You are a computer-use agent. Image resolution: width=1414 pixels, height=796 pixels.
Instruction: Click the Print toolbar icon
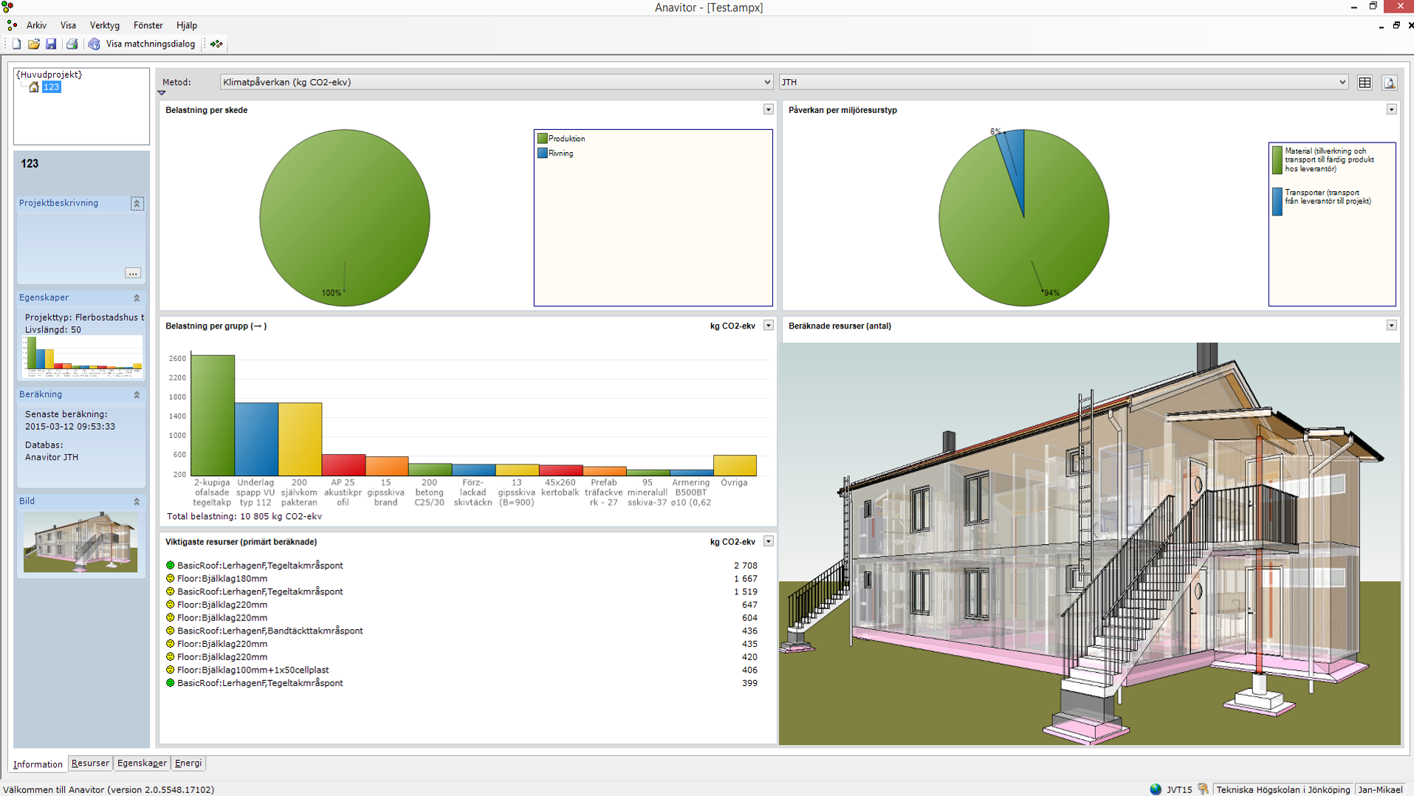coord(72,44)
